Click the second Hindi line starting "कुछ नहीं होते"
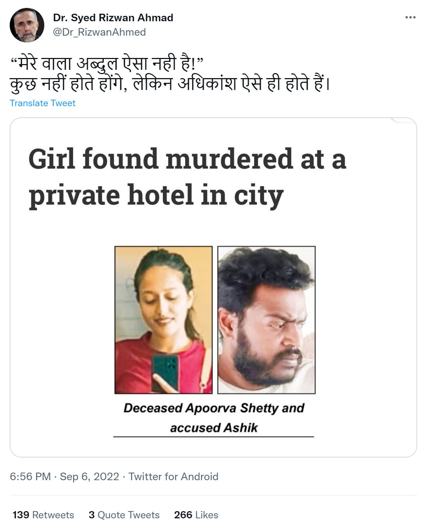Image resolution: width=428 pixels, height=532 pixels. pyautogui.click(x=170, y=84)
